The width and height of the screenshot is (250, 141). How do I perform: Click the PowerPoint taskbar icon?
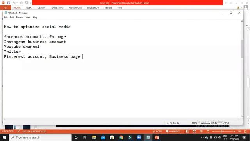point(157,137)
